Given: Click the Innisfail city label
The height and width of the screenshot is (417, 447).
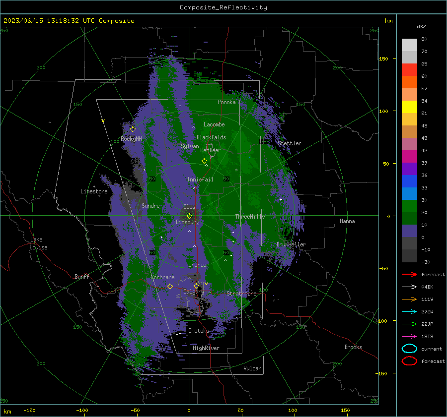Looking at the screenshot, I should click(200, 179).
